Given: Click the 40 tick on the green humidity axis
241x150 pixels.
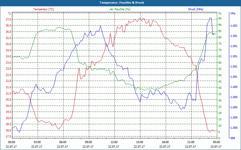Looking at the screenshot, I should click(220, 88).
